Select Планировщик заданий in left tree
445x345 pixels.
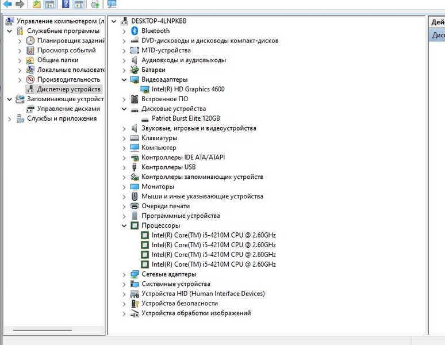[x=70, y=41]
